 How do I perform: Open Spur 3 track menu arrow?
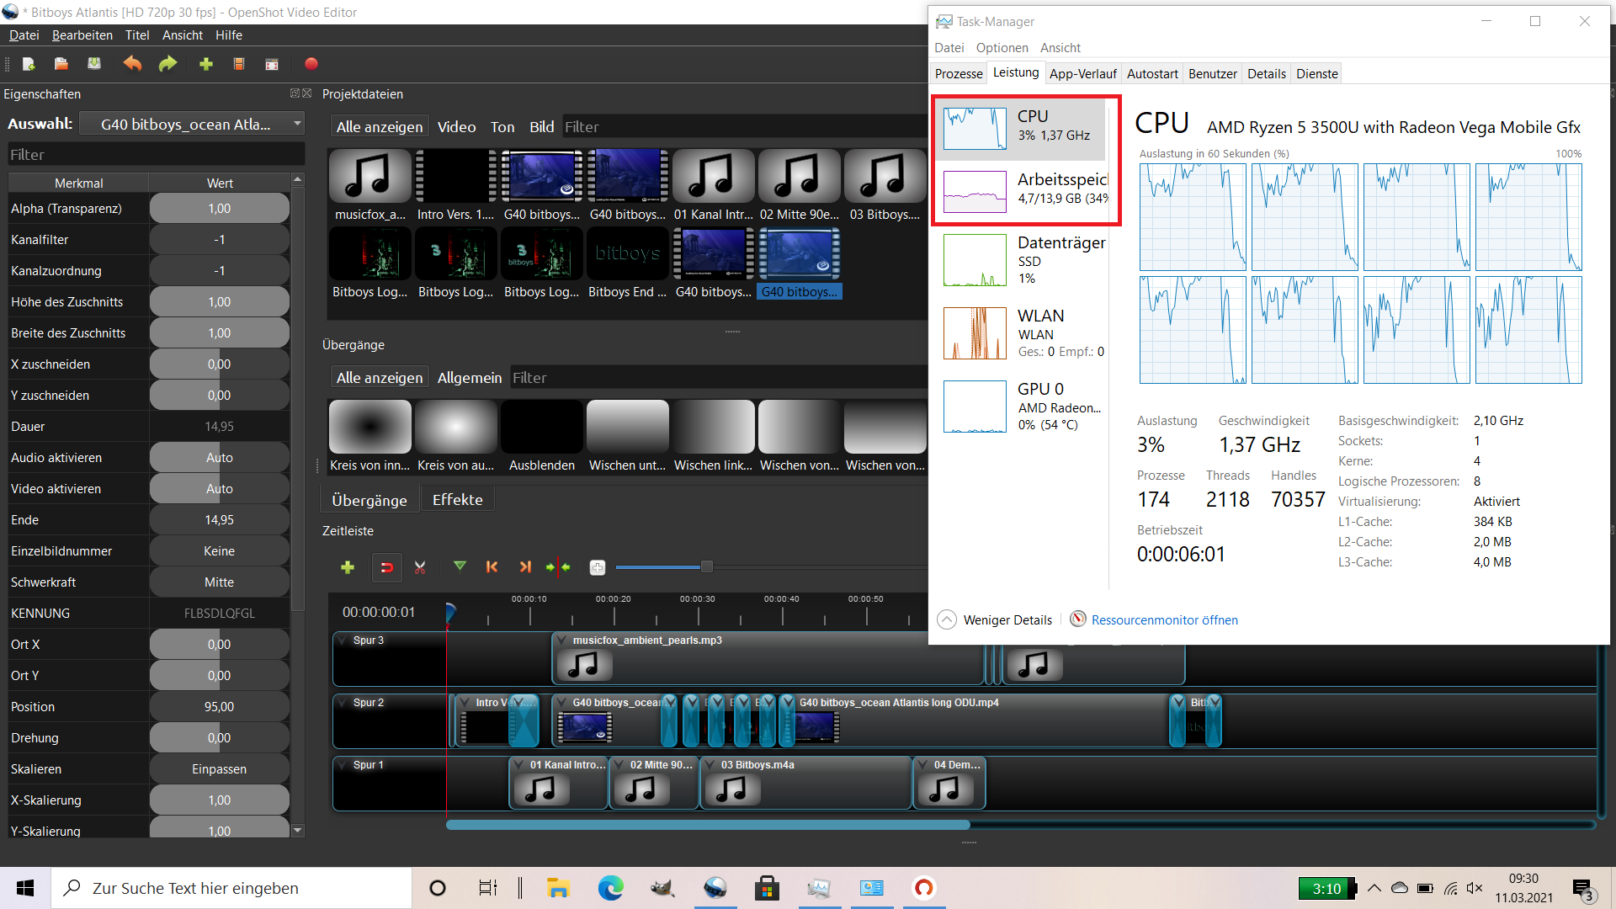[x=343, y=641]
